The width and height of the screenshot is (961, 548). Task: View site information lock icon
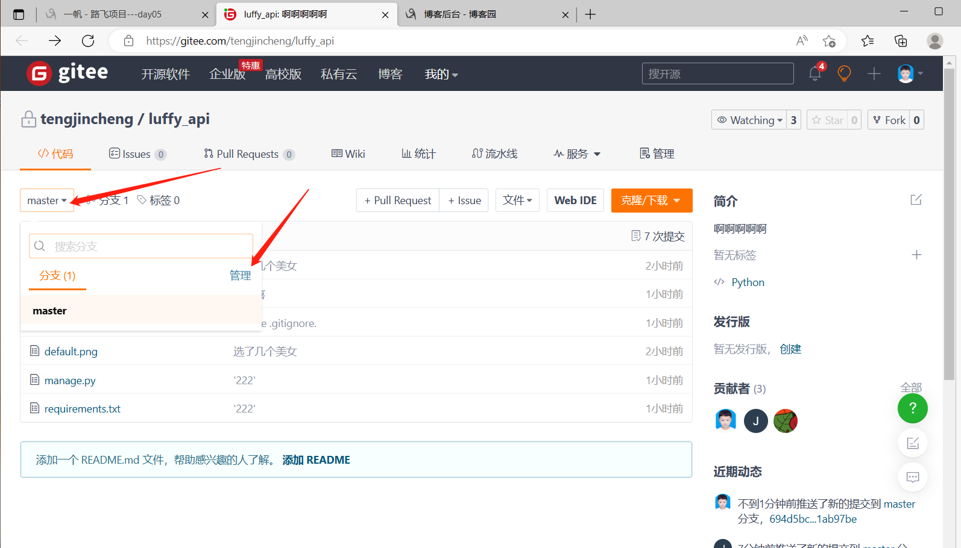pyautogui.click(x=128, y=41)
